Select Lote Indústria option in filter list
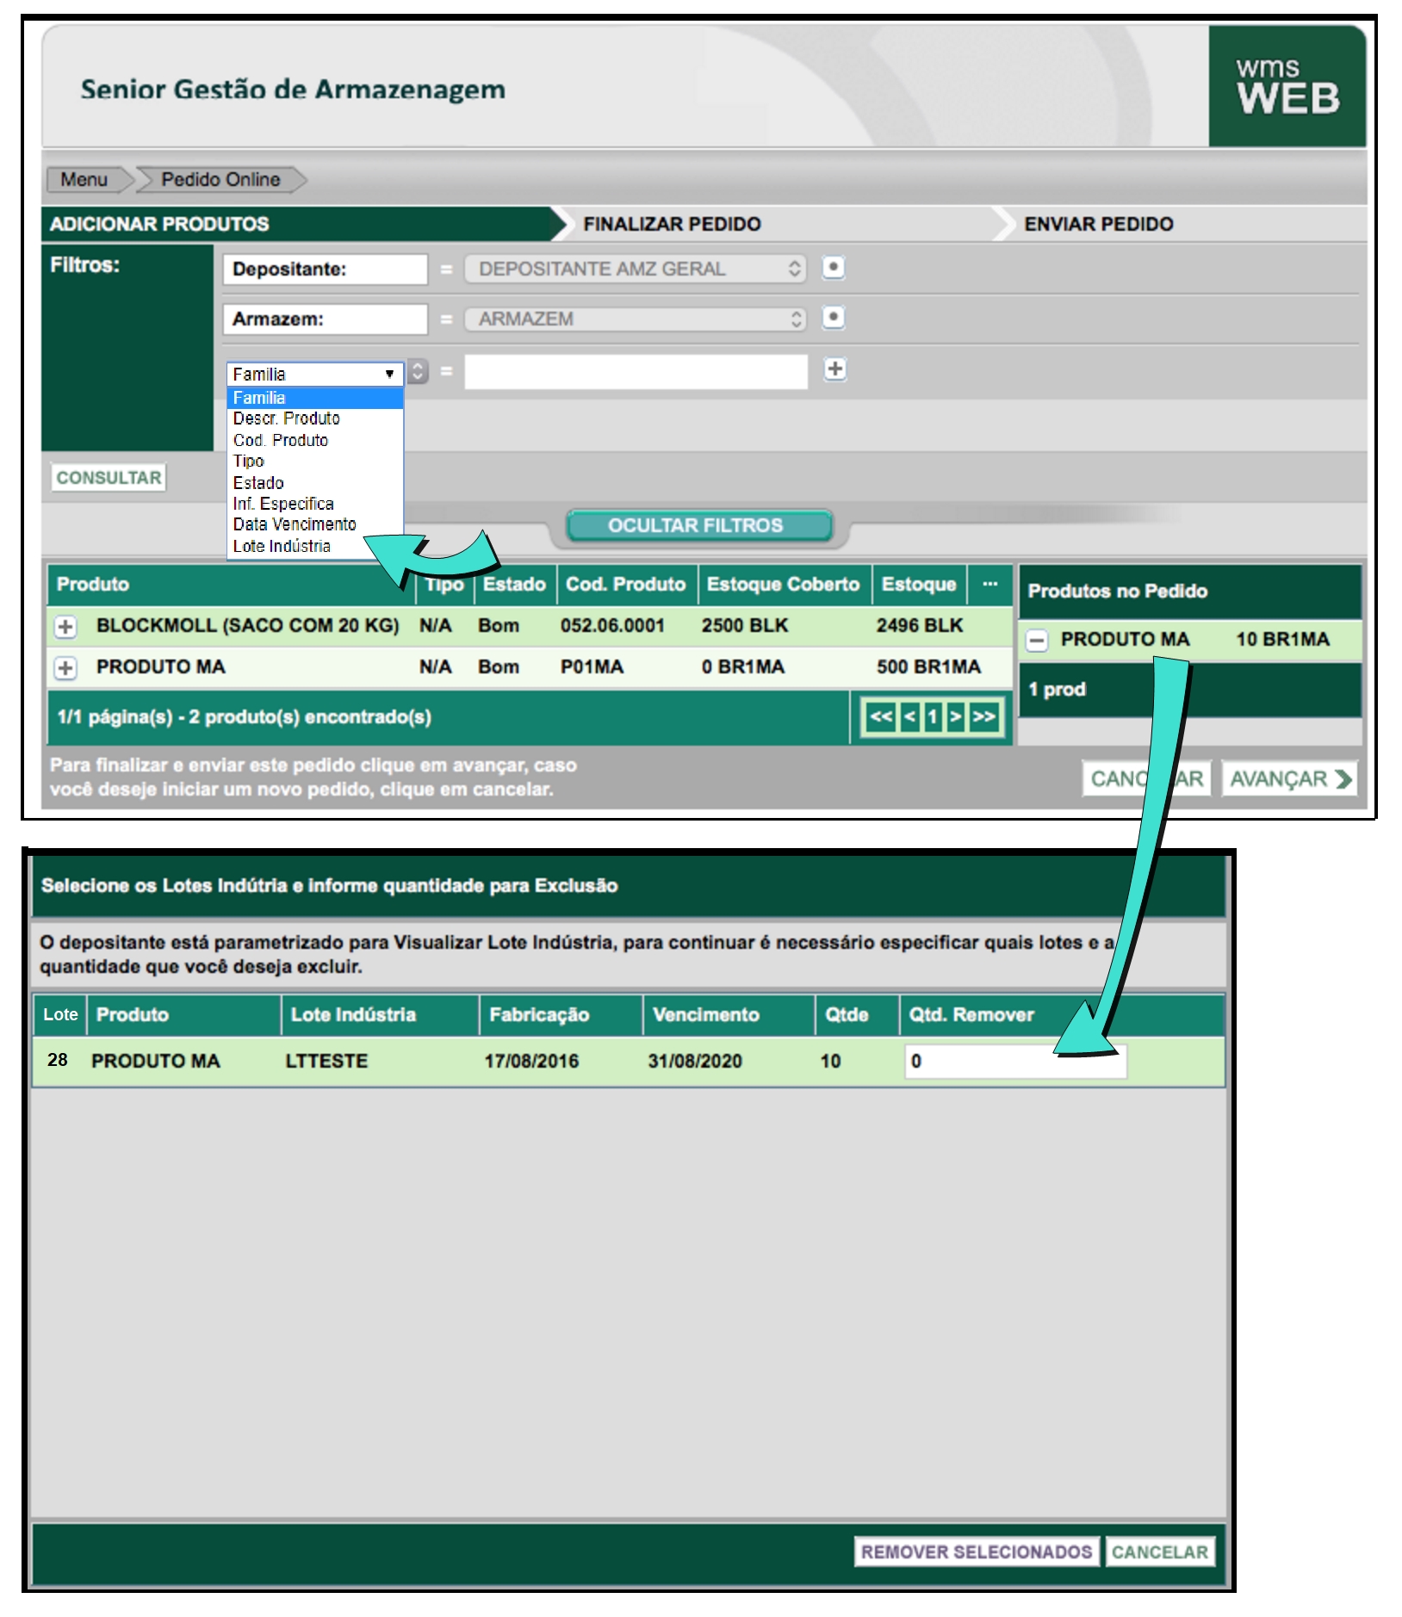Viewport: 1402px width, 1617px height. [x=315, y=546]
